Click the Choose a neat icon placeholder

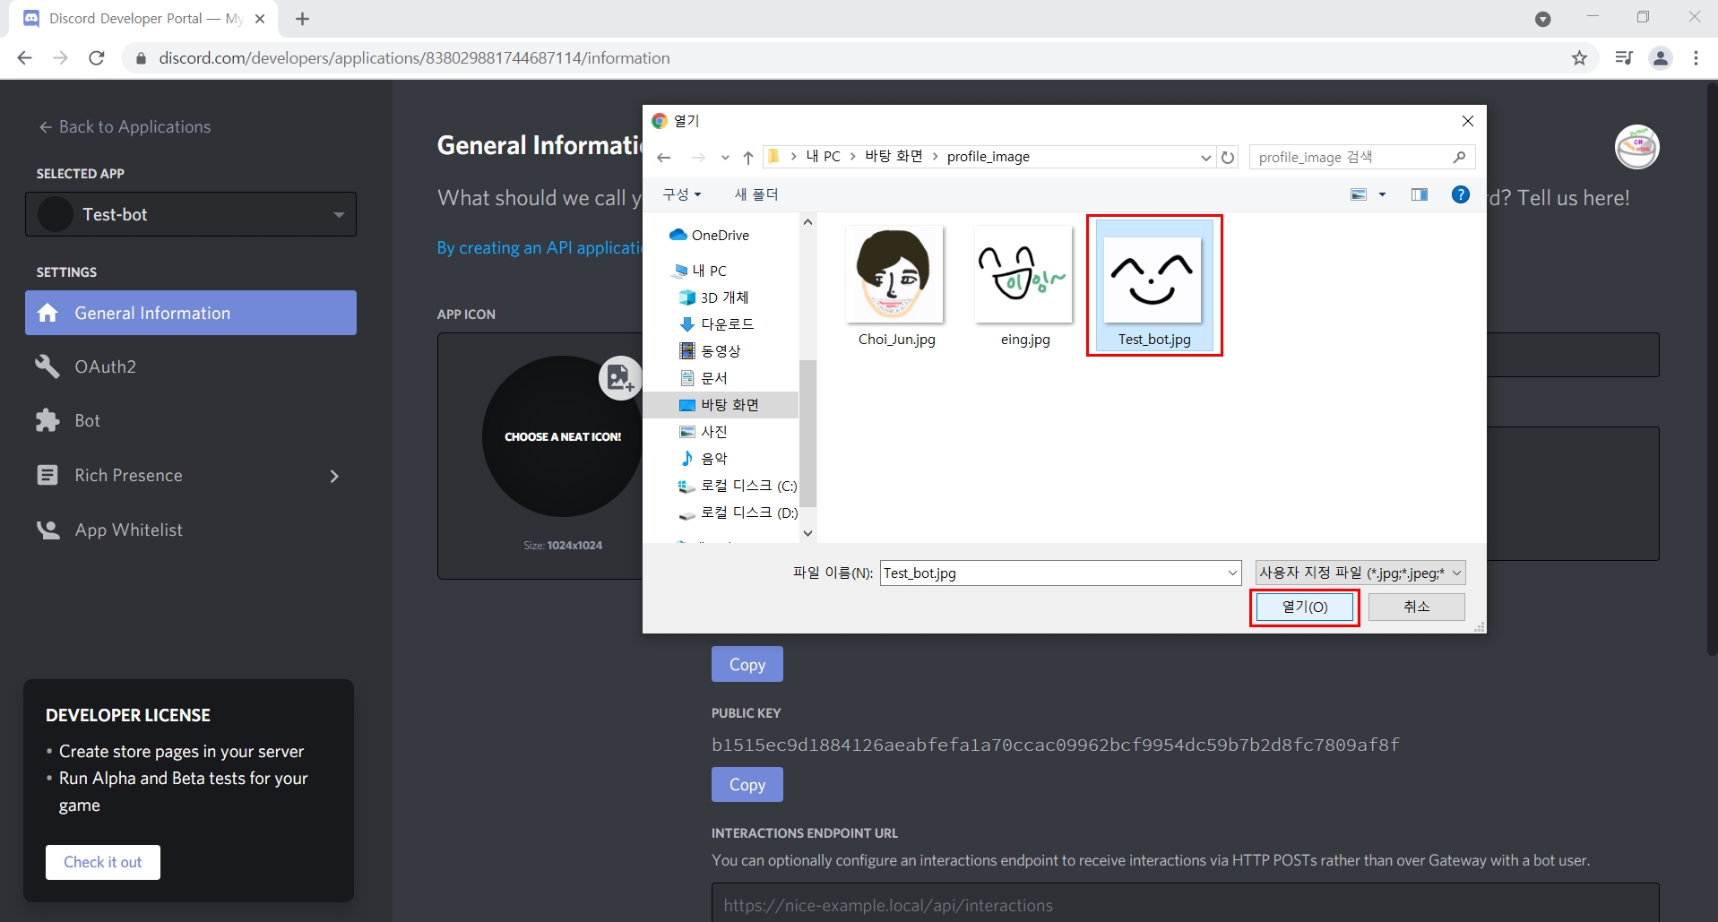(563, 436)
